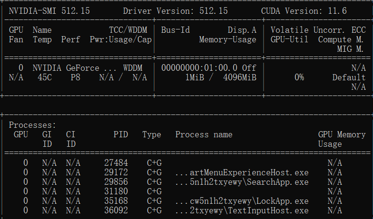Click PID 35168 in process list
The image size is (373, 219).
116,201
